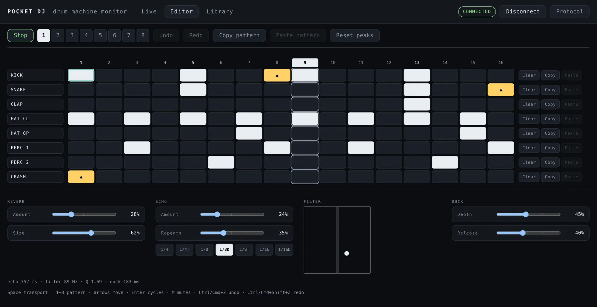This screenshot has width=597, height=307.
Task: Click the Disconnect button
Action: click(523, 12)
